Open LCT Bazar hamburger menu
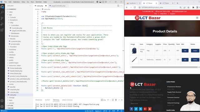 197,18
